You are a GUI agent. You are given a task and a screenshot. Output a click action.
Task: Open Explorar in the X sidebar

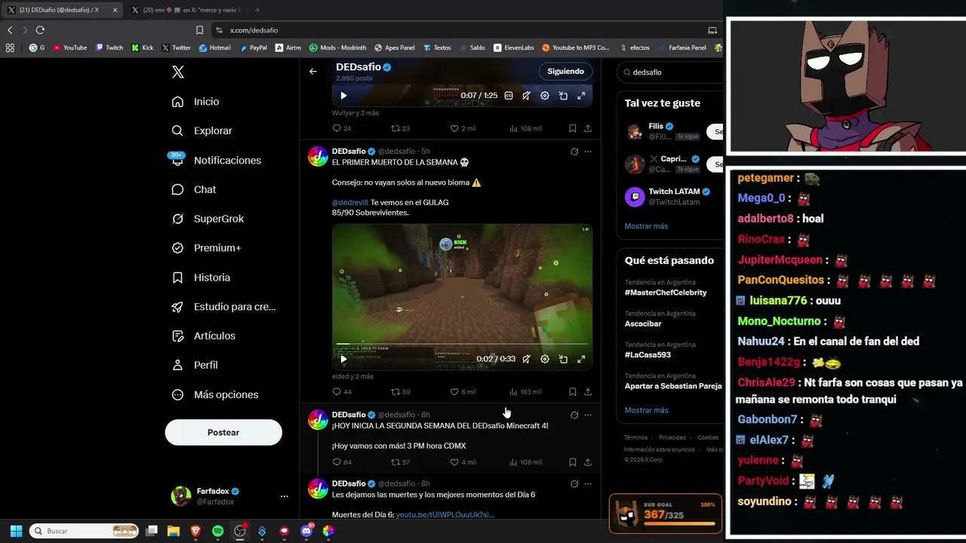202,130
